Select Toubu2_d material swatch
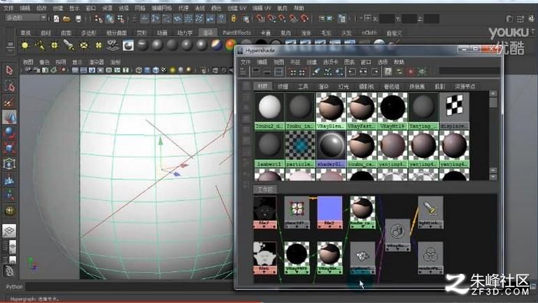The image size is (538, 303). pyautogui.click(x=269, y=111)
